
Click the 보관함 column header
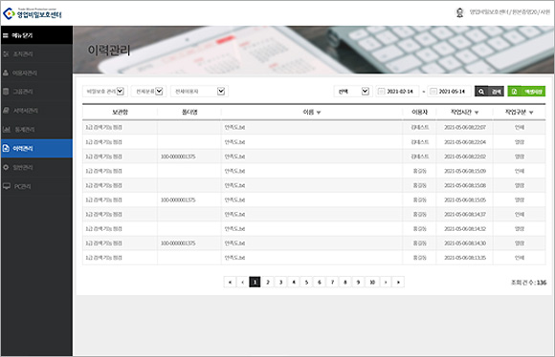(x=120, y=113)
